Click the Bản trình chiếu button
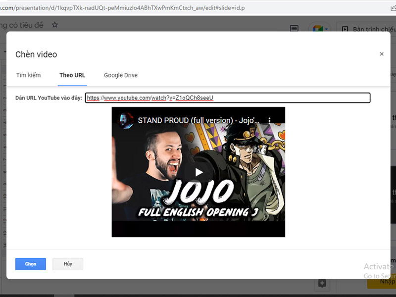Screen dimensions: 396x297 click(369, 29)
